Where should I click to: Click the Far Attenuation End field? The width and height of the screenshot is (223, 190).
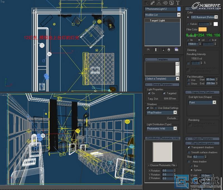210,83
